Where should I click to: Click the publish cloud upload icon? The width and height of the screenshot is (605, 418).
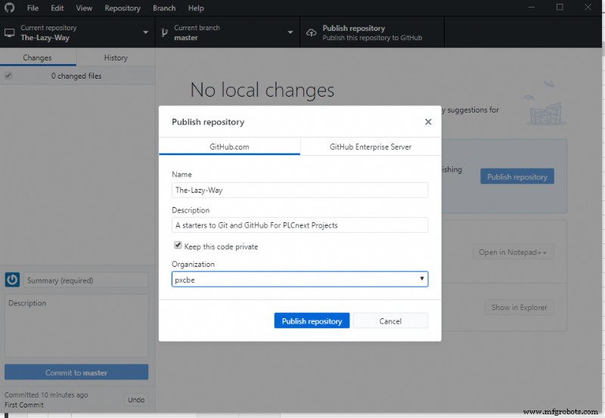[312, 33]
